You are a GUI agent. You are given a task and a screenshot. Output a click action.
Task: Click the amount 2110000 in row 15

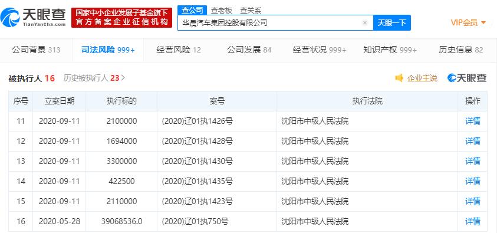tap(121, 201)
